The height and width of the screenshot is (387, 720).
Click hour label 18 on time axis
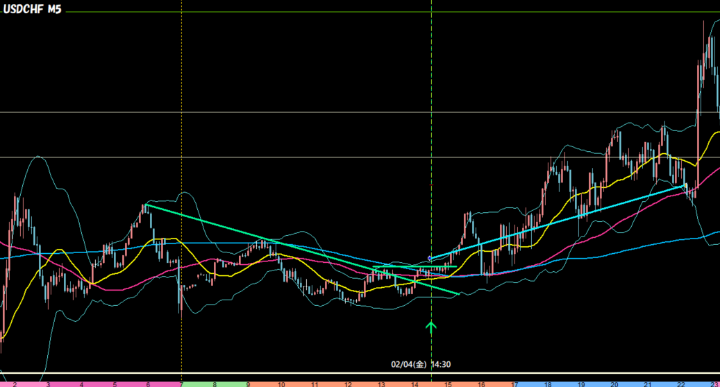point(548,384)
